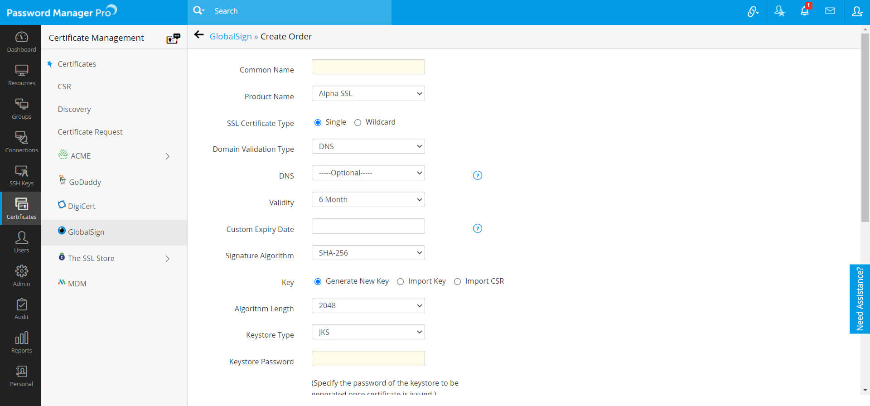Image resolution: width=870 pixels, height=406 pixels.
Task: Open the Signature Algorithm dropdown
Action: pyautogui.click(x=368, y=253)
